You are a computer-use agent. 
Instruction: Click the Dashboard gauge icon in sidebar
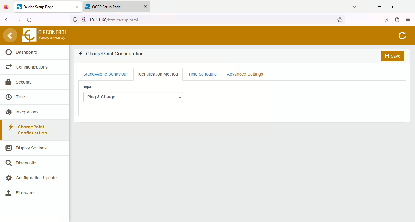[x=9, y=52]
